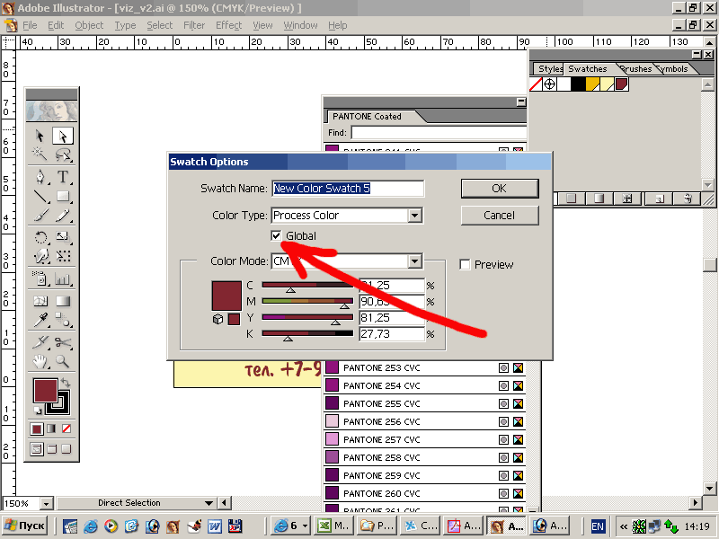Activate the Scissors tool
Image resolution: width=719 pixels, height=539 pixels.
click(63, 342)
